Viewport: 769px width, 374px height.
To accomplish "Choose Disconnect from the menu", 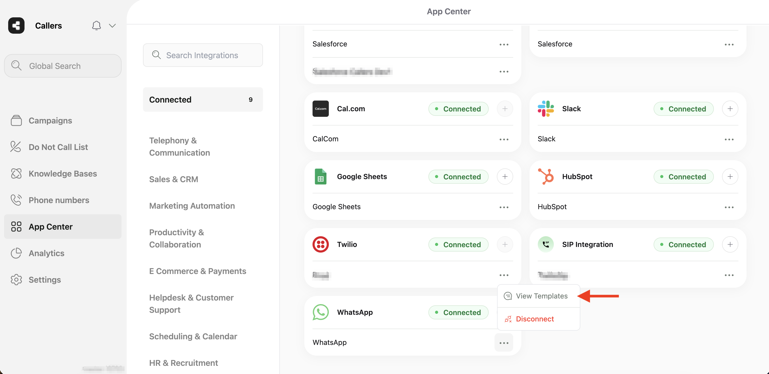I will click(x=538, y=319).
